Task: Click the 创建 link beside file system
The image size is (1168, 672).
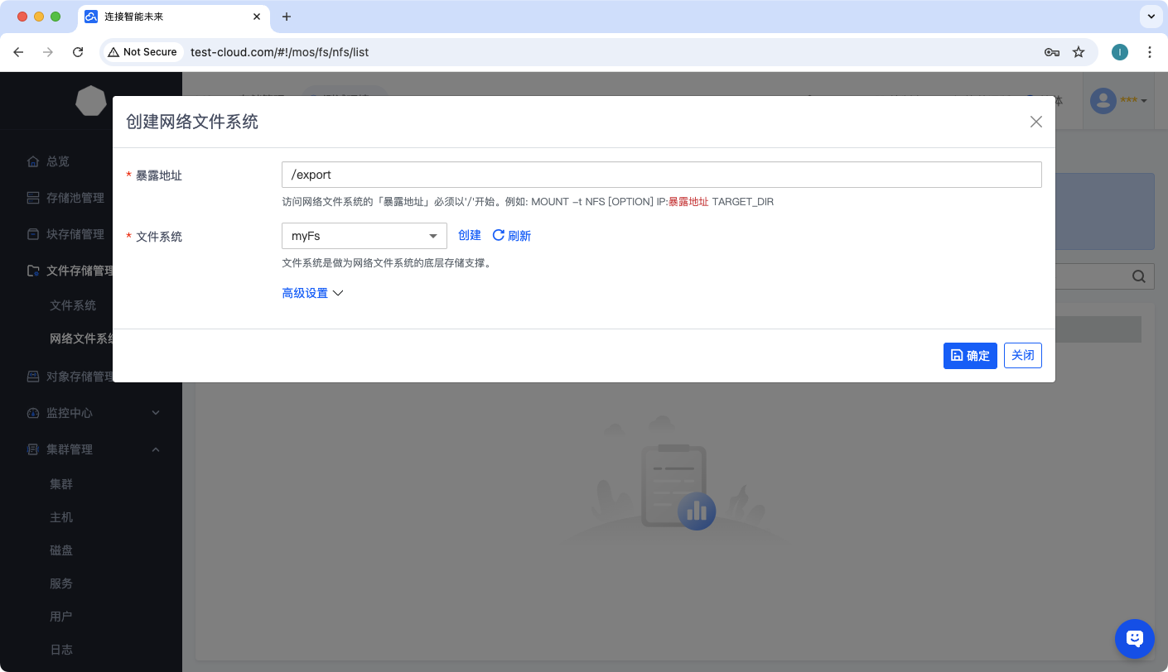Action: pyautogui.click(x=470, y=236)
